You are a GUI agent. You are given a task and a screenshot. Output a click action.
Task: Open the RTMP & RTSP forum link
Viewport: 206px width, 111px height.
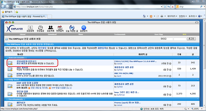point(24,74)
